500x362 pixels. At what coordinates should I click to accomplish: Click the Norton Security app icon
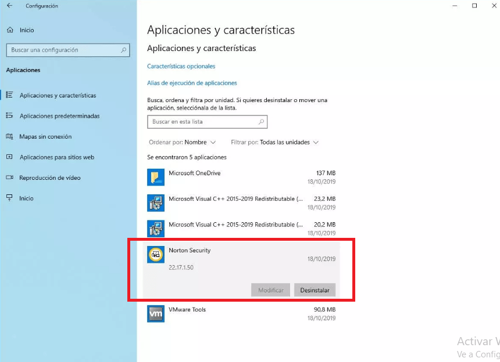(156, 255)
